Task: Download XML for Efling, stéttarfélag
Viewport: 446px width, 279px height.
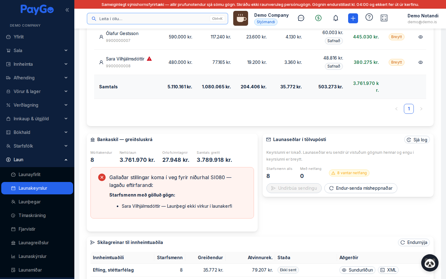Action: (x=388, y=270)
